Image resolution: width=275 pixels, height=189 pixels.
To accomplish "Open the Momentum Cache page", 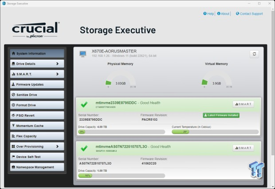I will [x=37, y=126].
